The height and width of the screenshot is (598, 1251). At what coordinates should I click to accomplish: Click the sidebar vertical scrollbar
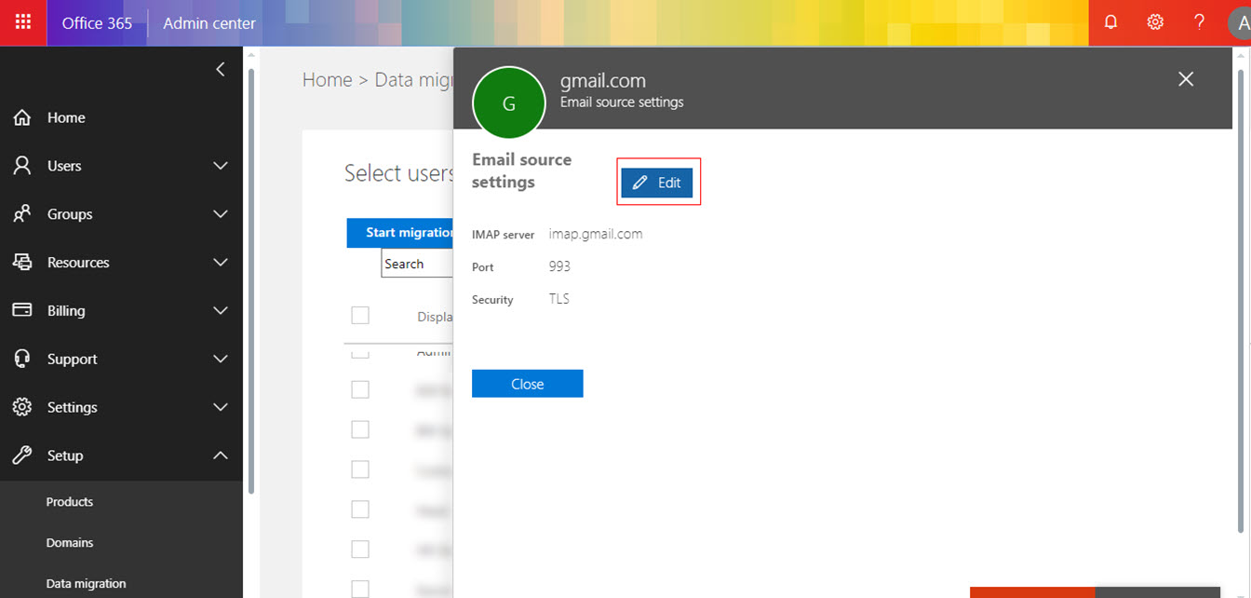(250, 279)
